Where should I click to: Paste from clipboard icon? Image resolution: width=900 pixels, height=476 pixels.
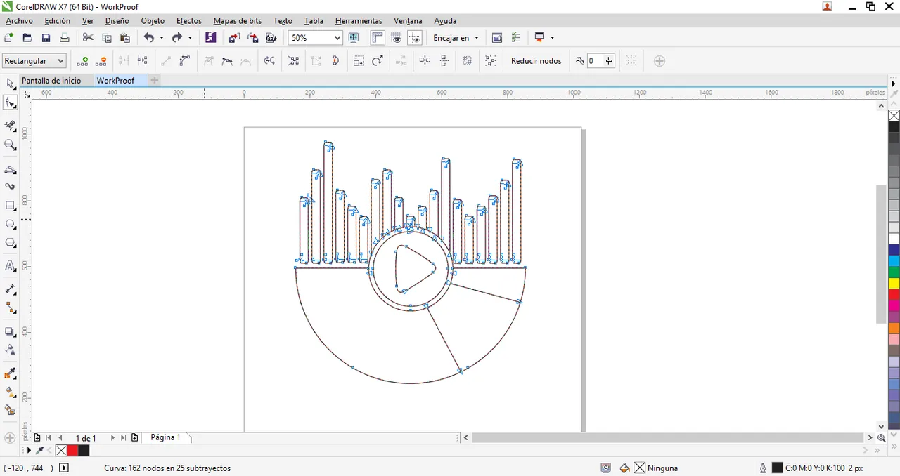[125, 38]
